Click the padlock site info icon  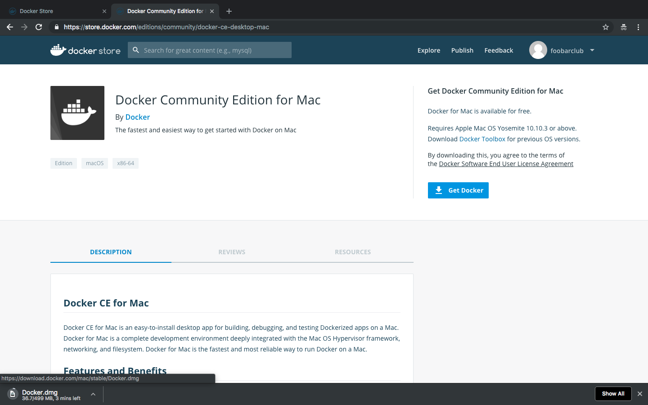(56, 27)
